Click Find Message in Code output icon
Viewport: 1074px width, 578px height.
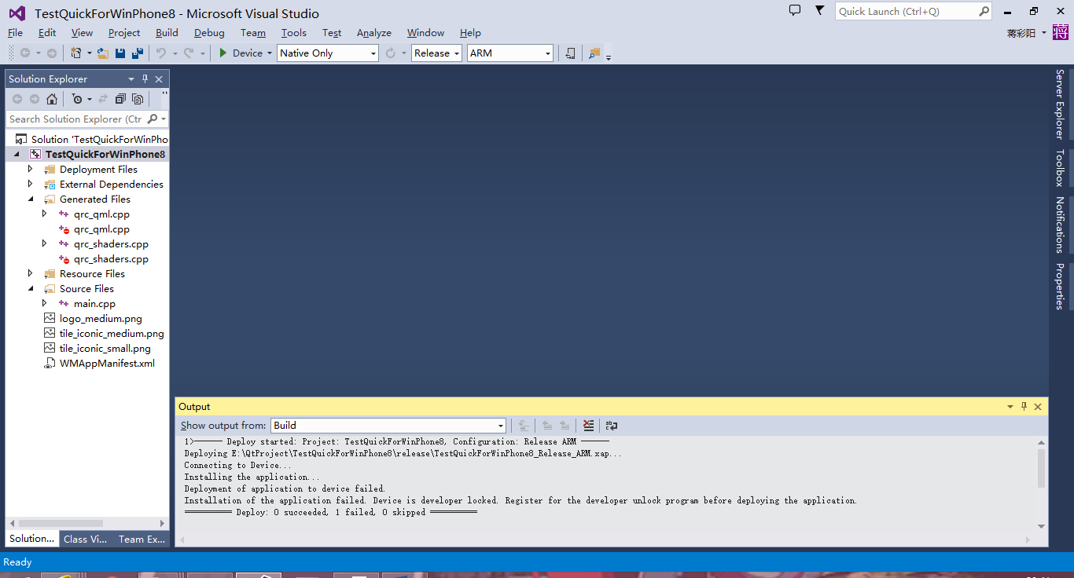[524, 426]
